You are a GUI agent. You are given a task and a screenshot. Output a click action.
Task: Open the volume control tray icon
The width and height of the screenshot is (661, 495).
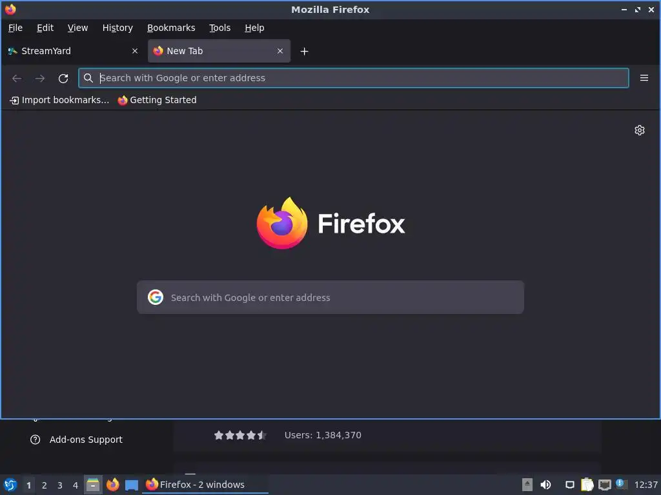pyautogui.click(x=545, y=485)
